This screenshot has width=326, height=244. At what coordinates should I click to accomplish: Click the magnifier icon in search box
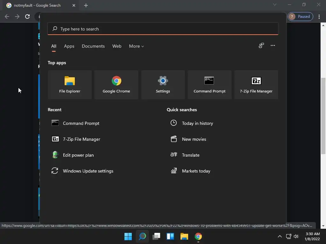point(55,29)
